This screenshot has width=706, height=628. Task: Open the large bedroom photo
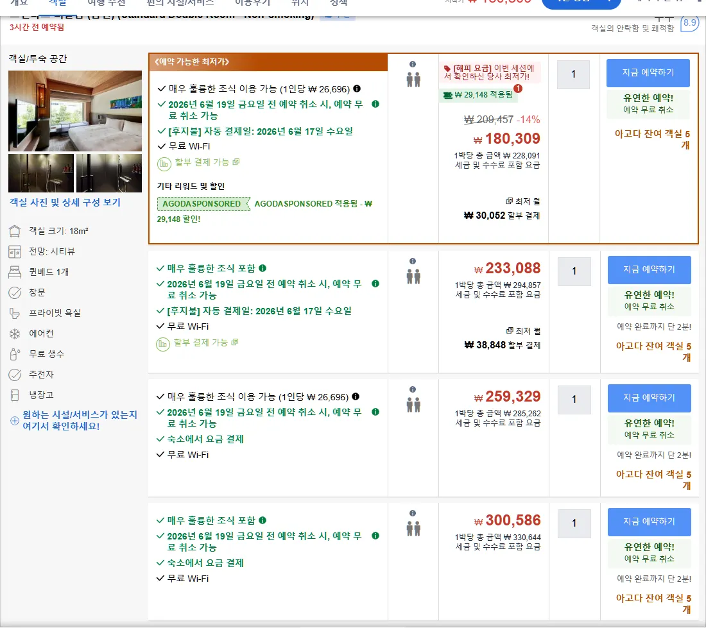pyautogui.click(x=75, y=111)
